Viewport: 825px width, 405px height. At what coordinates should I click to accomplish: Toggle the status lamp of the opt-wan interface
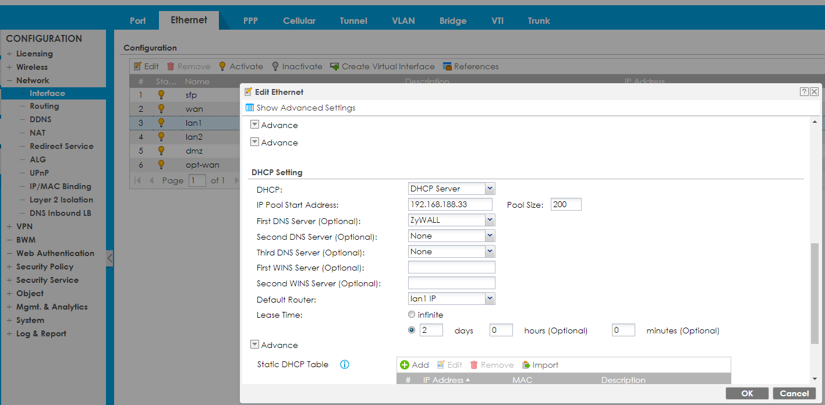click(x=161, y=165)
